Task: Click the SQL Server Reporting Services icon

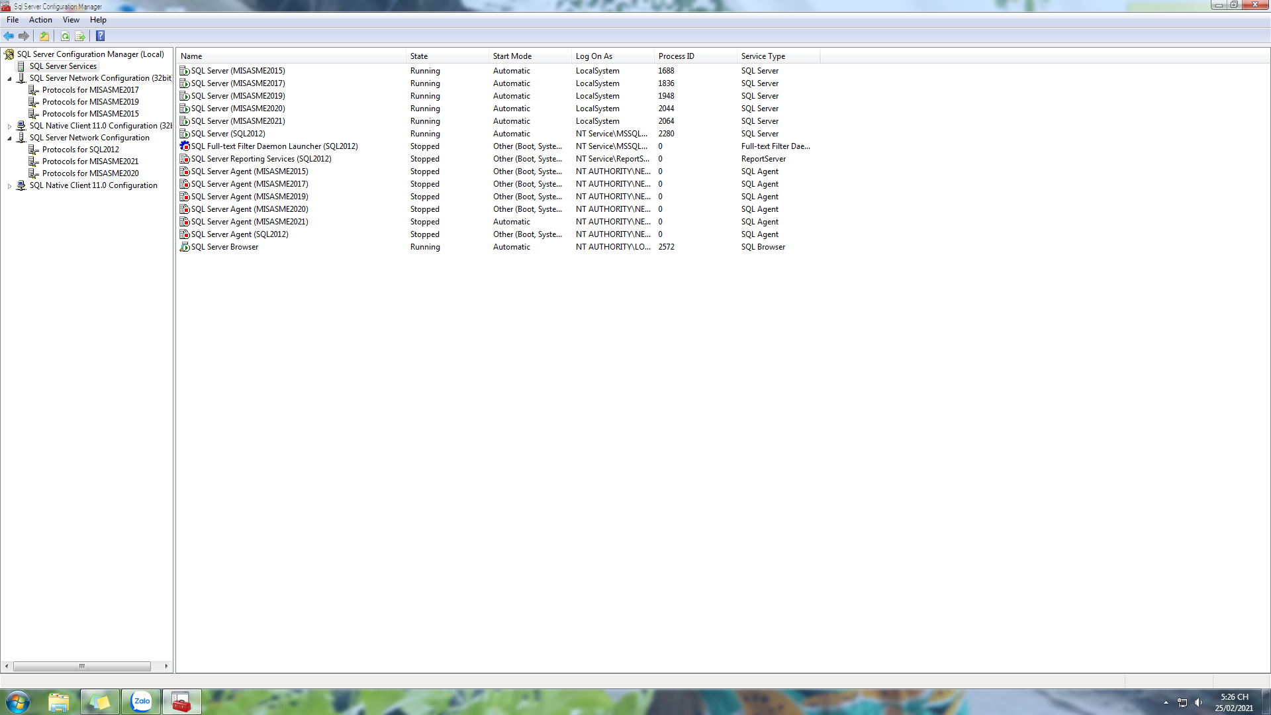Action: pos(185,159)
